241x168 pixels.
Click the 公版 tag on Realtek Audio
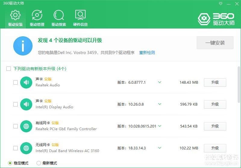pos(48,79)
